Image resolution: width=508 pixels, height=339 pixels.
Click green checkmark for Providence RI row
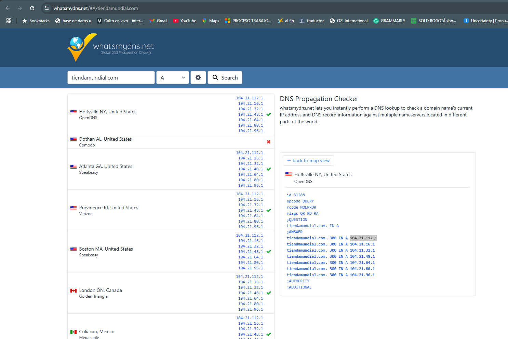[269, 210]
